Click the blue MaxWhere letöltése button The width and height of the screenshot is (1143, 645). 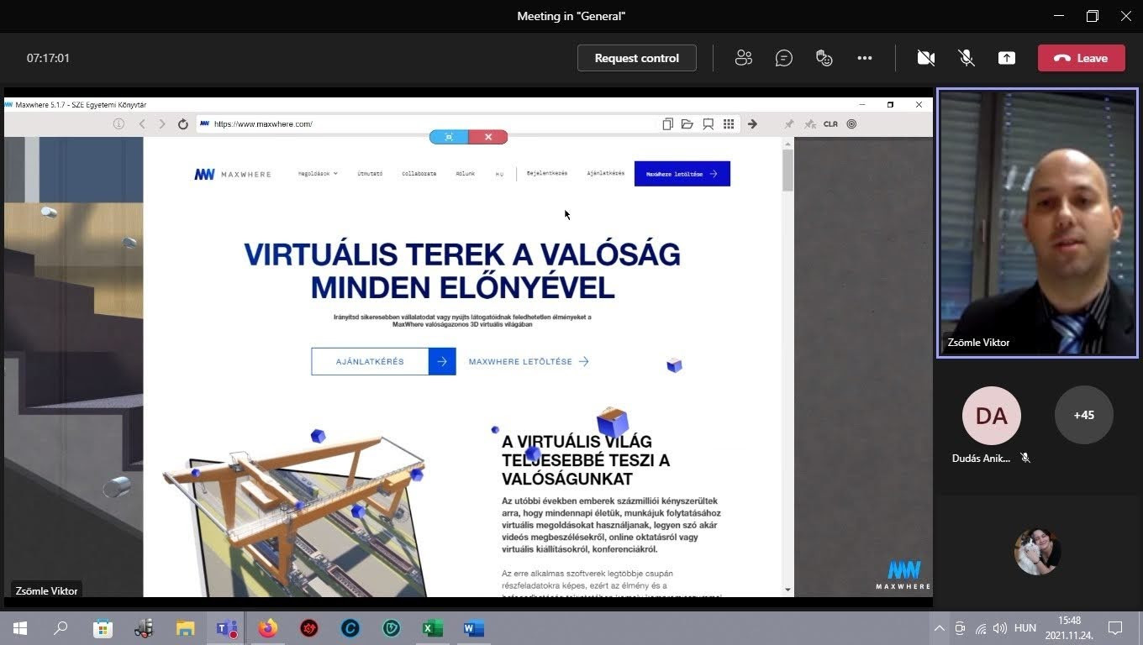682,174
